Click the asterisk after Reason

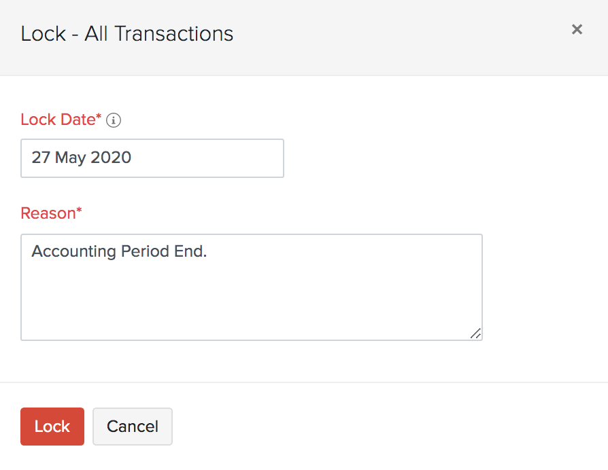click(79, 212)
